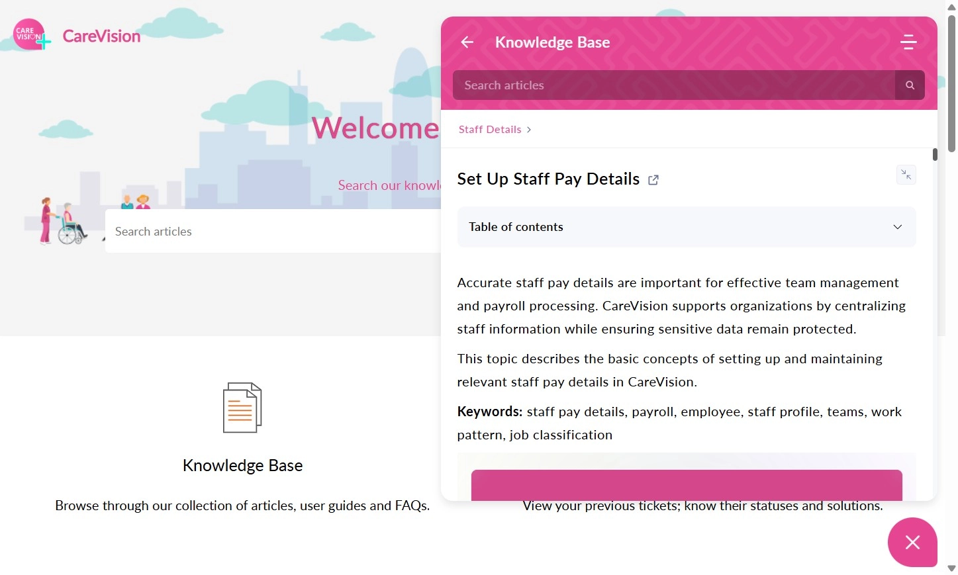Open the Staff Details breadcrumb
This screenshot has height=575, width=958.
tap(489, 130)
